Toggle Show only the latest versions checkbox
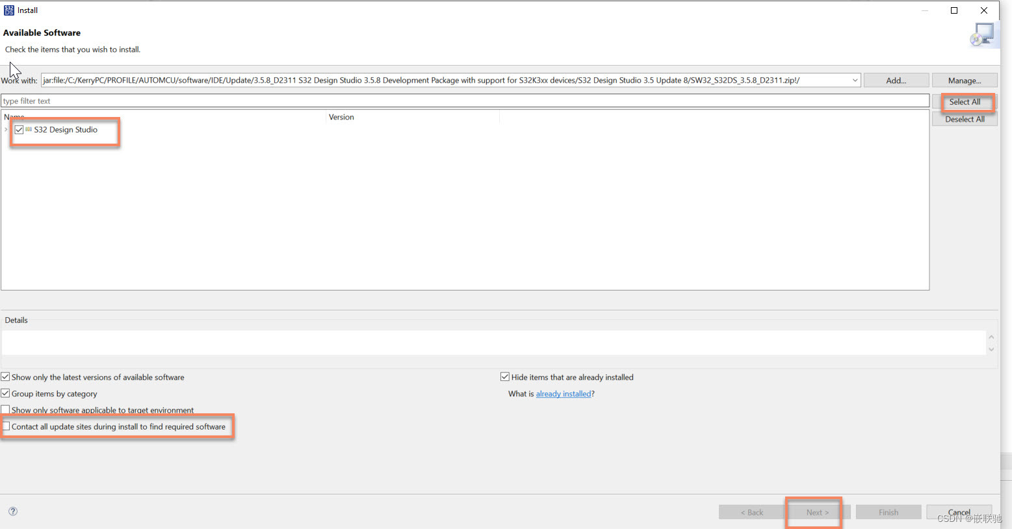This screenshot has width=1012, height=529. click(5, 377)
